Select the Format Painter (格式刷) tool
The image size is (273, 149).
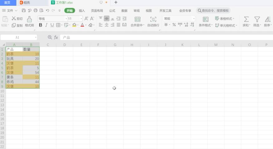(x=29, y=22)
